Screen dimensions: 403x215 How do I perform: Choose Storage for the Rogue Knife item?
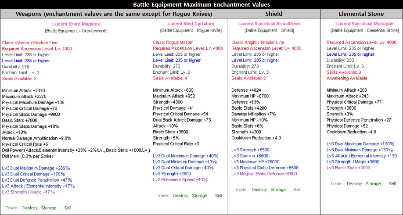click(199, 196)
